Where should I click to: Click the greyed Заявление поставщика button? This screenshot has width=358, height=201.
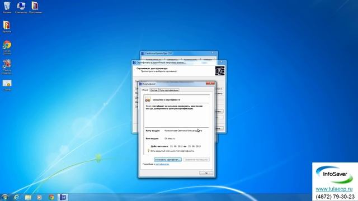coord(196,160)
